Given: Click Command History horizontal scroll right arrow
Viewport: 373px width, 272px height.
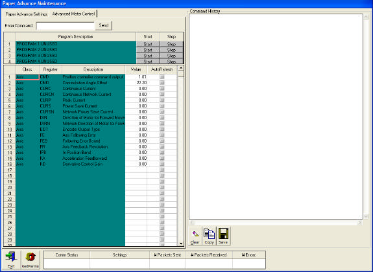Looking at the screenshot, I should click(360, 223).
